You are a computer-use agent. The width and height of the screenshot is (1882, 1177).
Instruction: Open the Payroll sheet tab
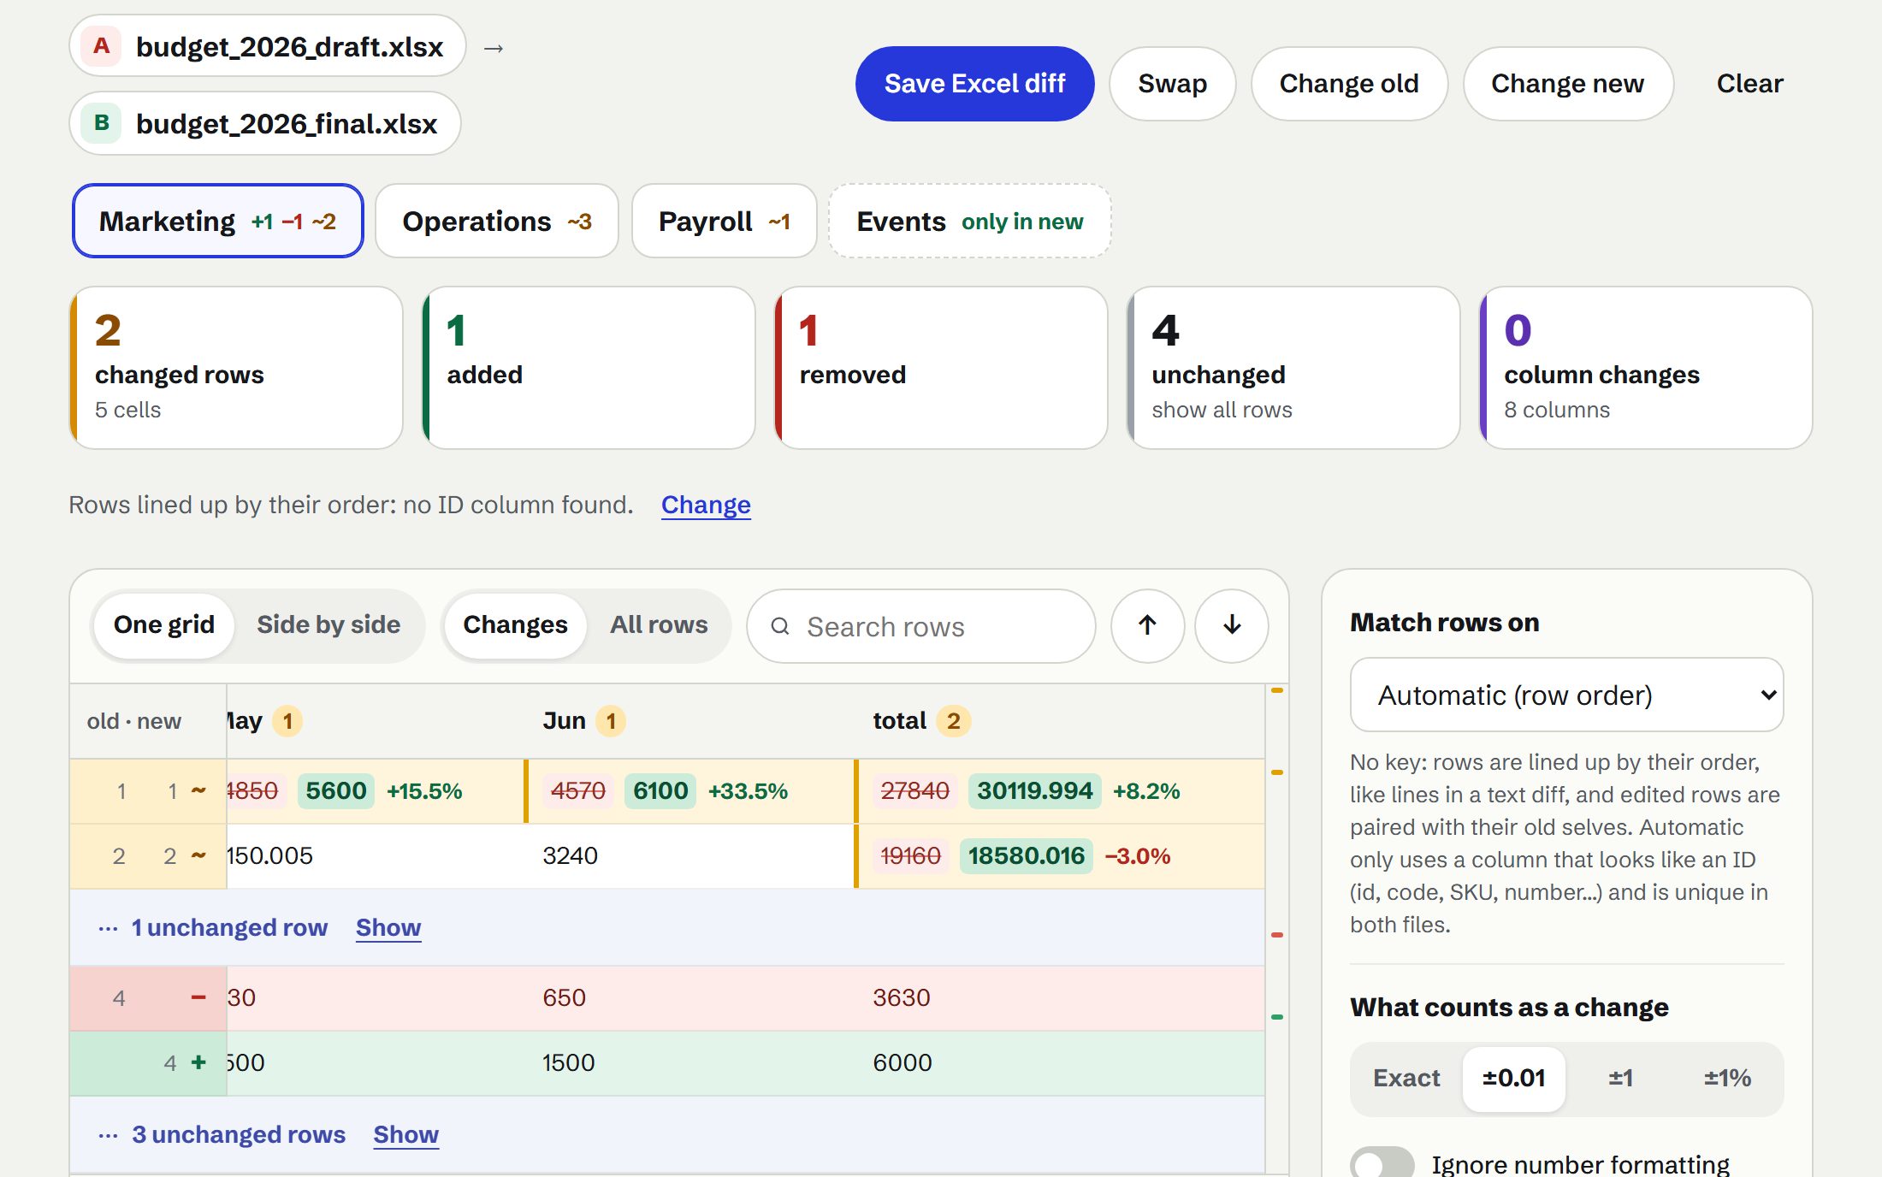point(724,221)
